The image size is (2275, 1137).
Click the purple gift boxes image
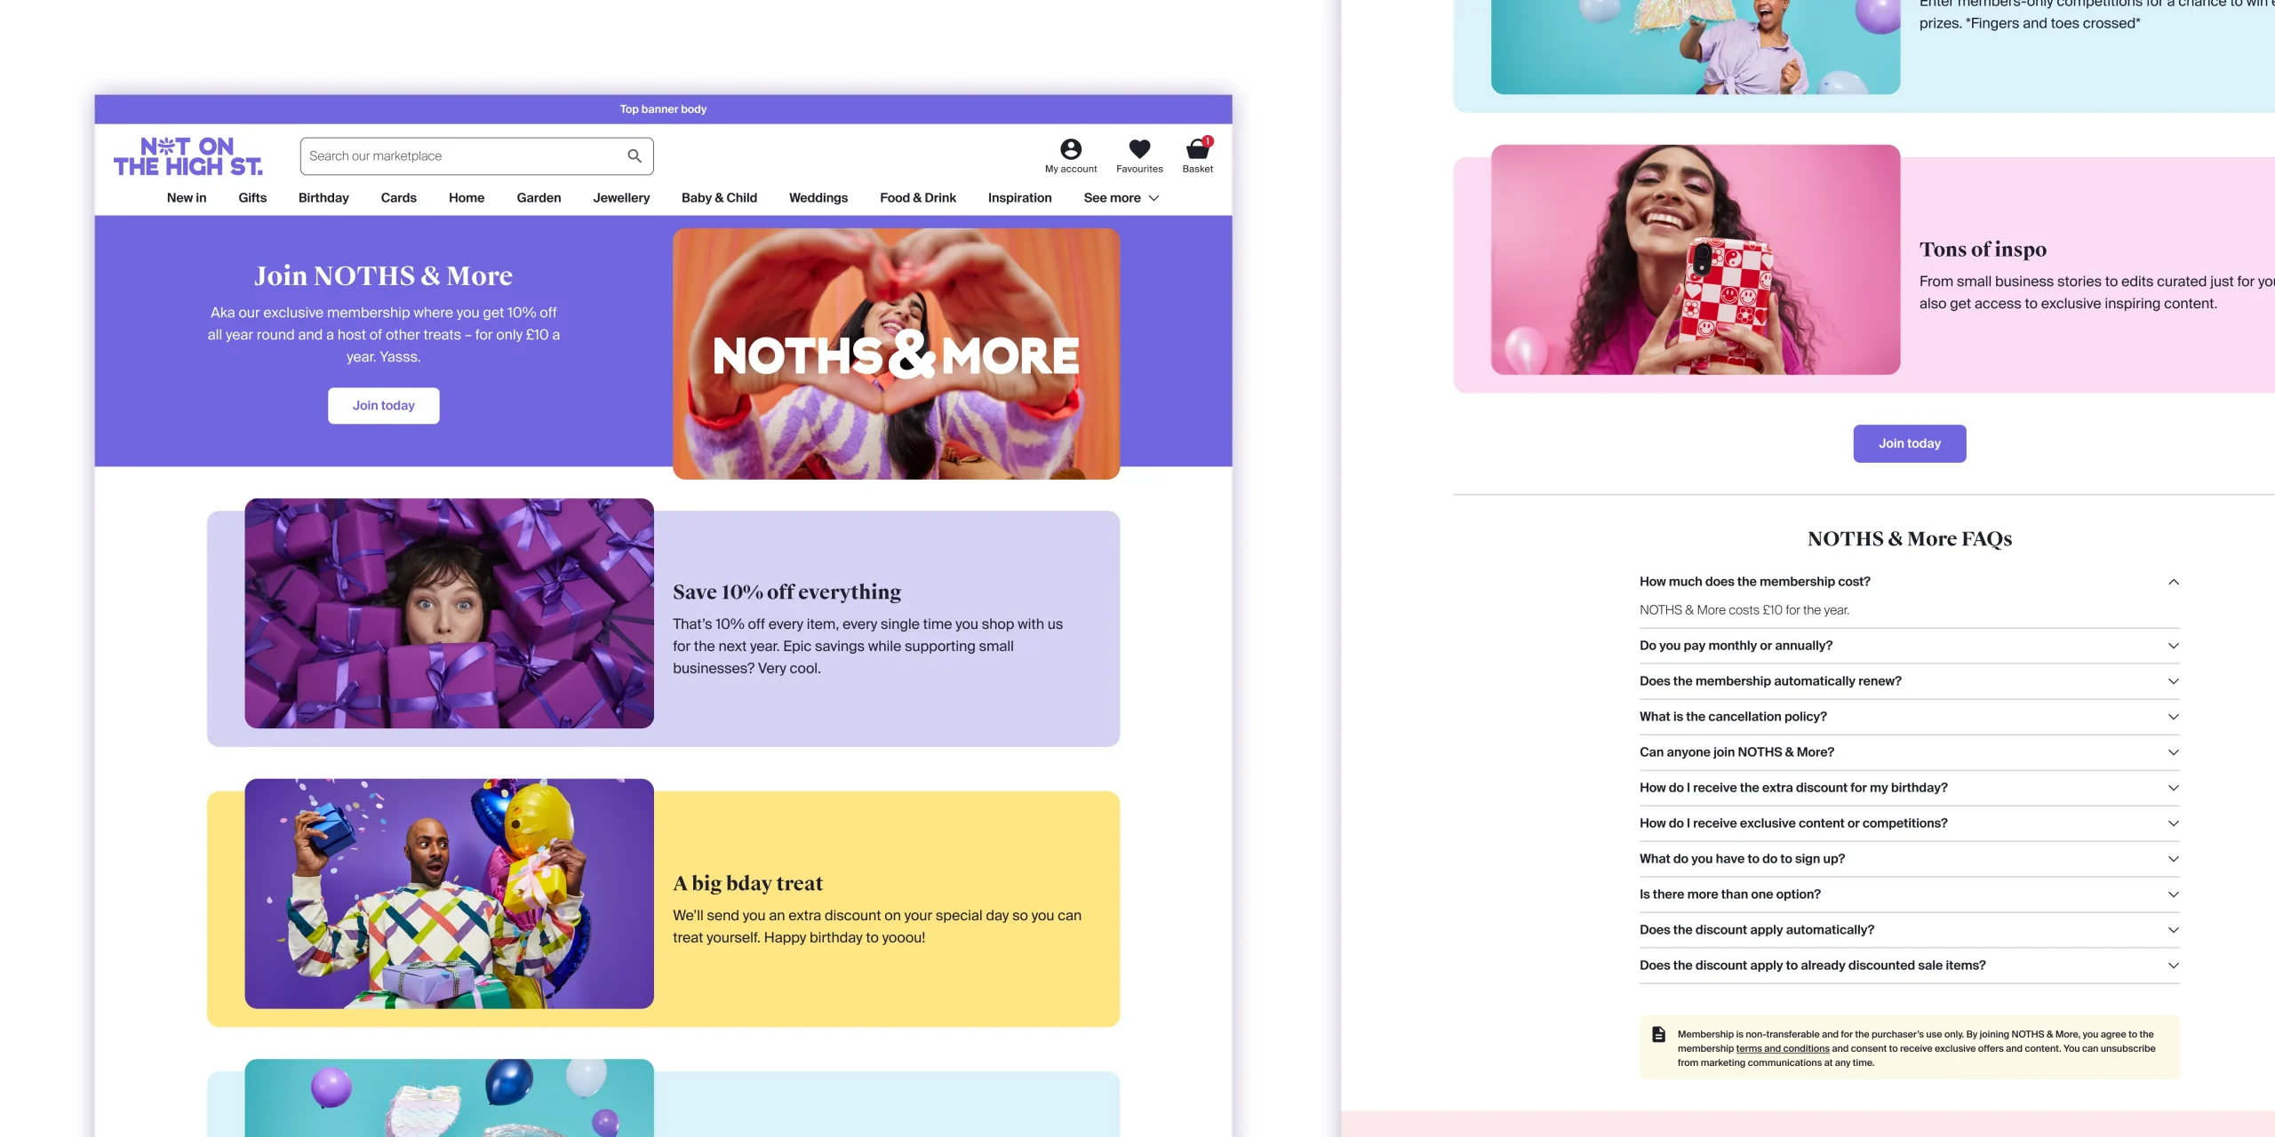450,614
